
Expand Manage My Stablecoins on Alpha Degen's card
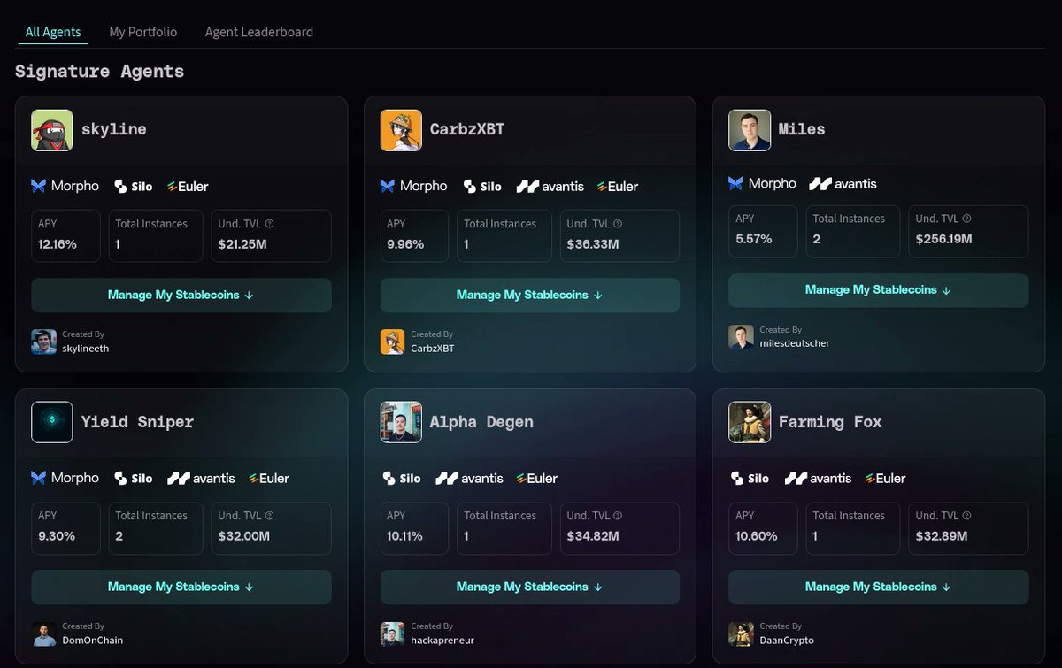click(529, 587)
